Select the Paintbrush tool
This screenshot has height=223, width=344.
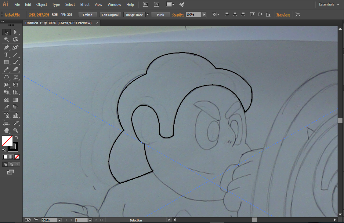click(16, 62)
